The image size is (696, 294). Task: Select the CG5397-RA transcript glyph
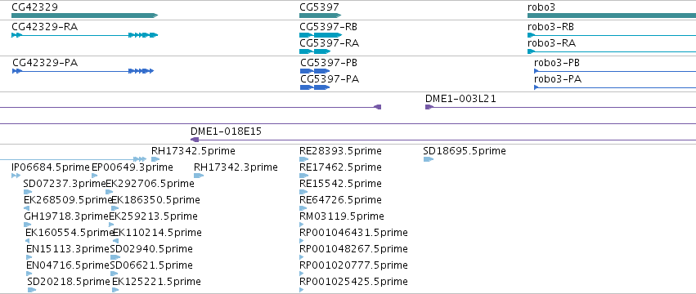pos(315,51)
